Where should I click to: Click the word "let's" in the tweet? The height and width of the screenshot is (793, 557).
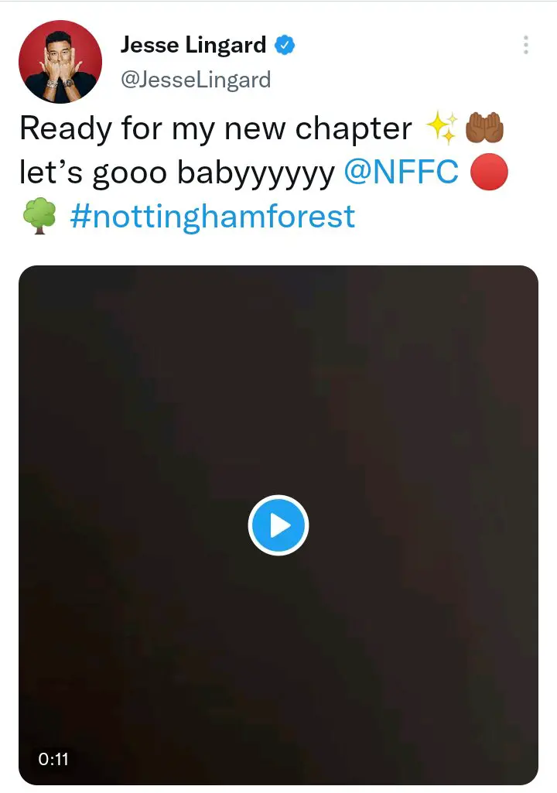(50, 173)
